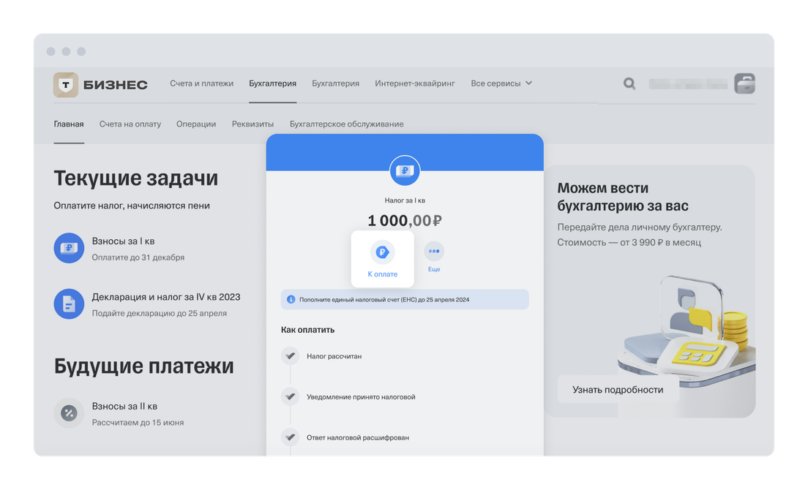Expand the Все сервисы dropdown
The width and height of the screenshot is (808, 490).
coord(501,83)
